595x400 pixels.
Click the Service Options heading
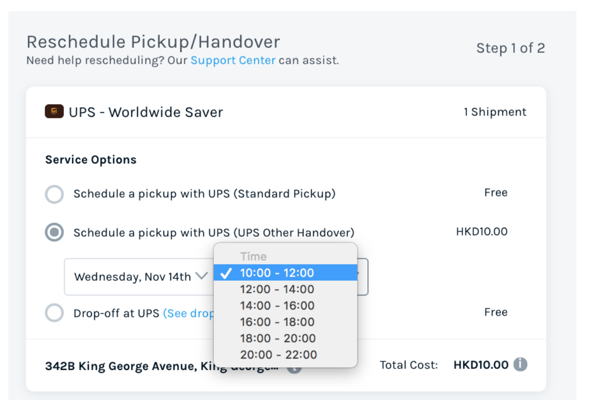91,160
